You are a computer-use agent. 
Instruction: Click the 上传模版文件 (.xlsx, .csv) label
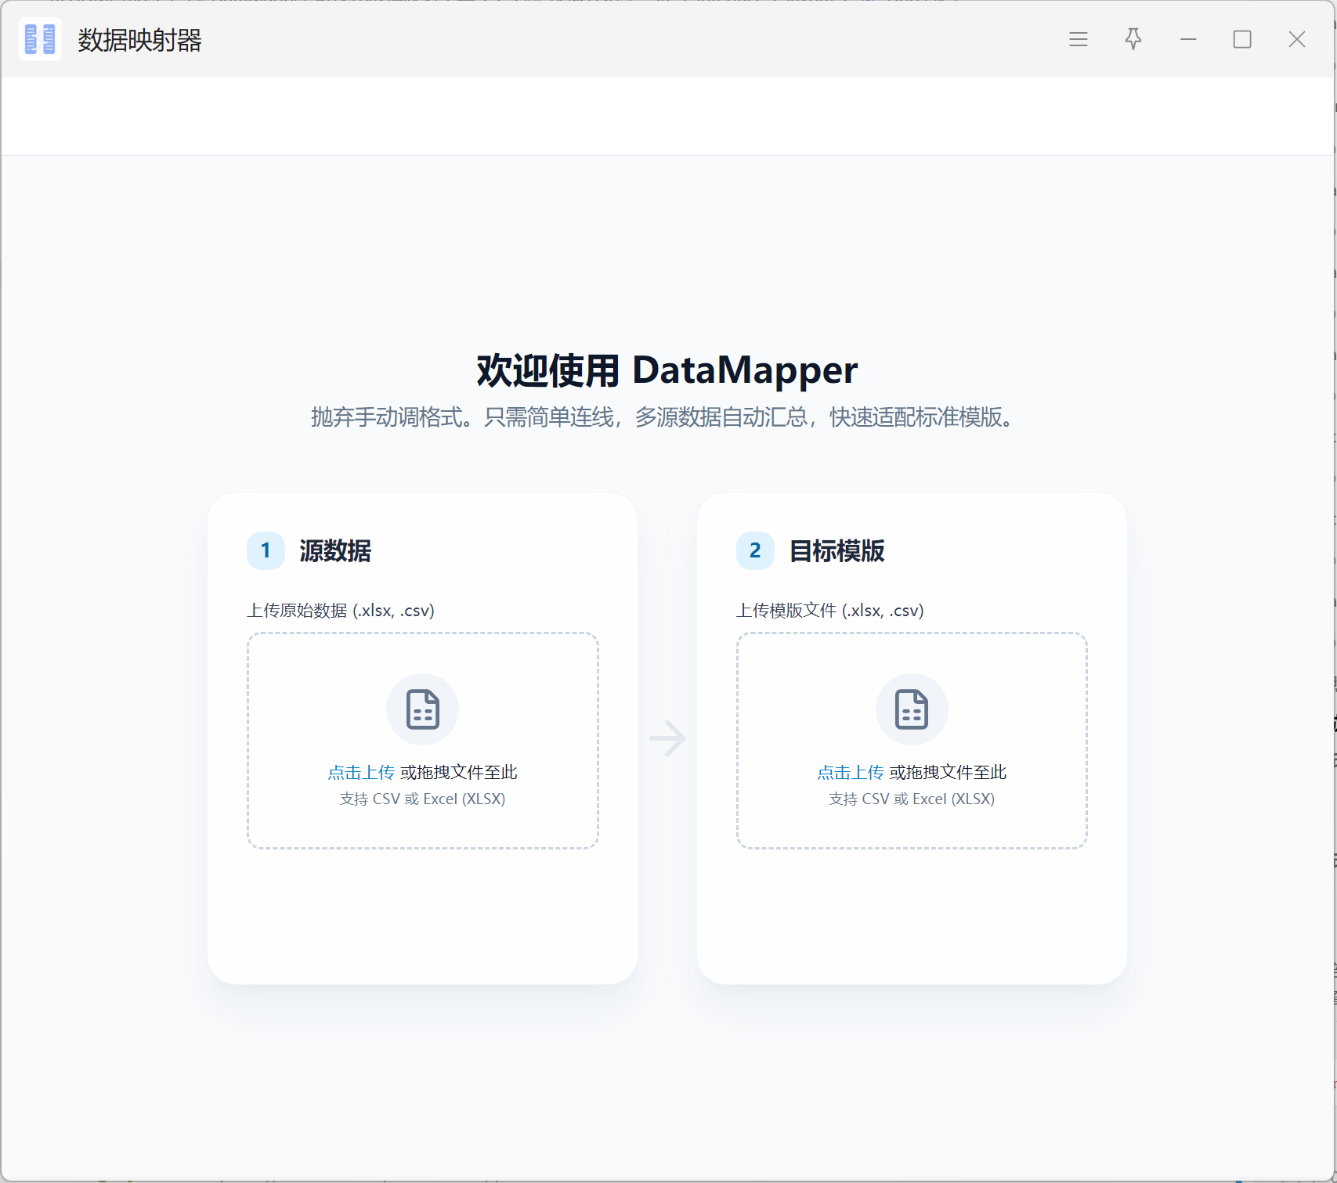pyautogui.click(x=829, y=611)
